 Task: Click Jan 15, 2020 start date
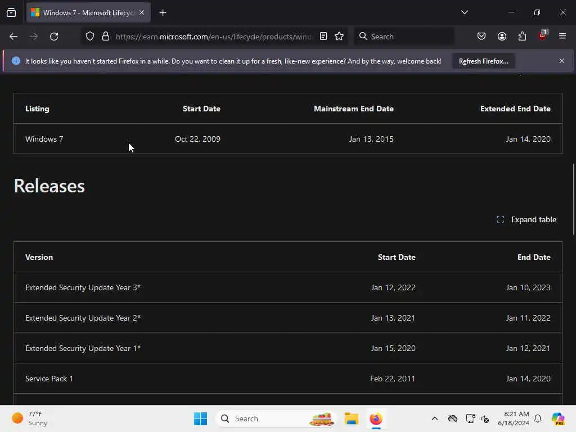point(393,348)
